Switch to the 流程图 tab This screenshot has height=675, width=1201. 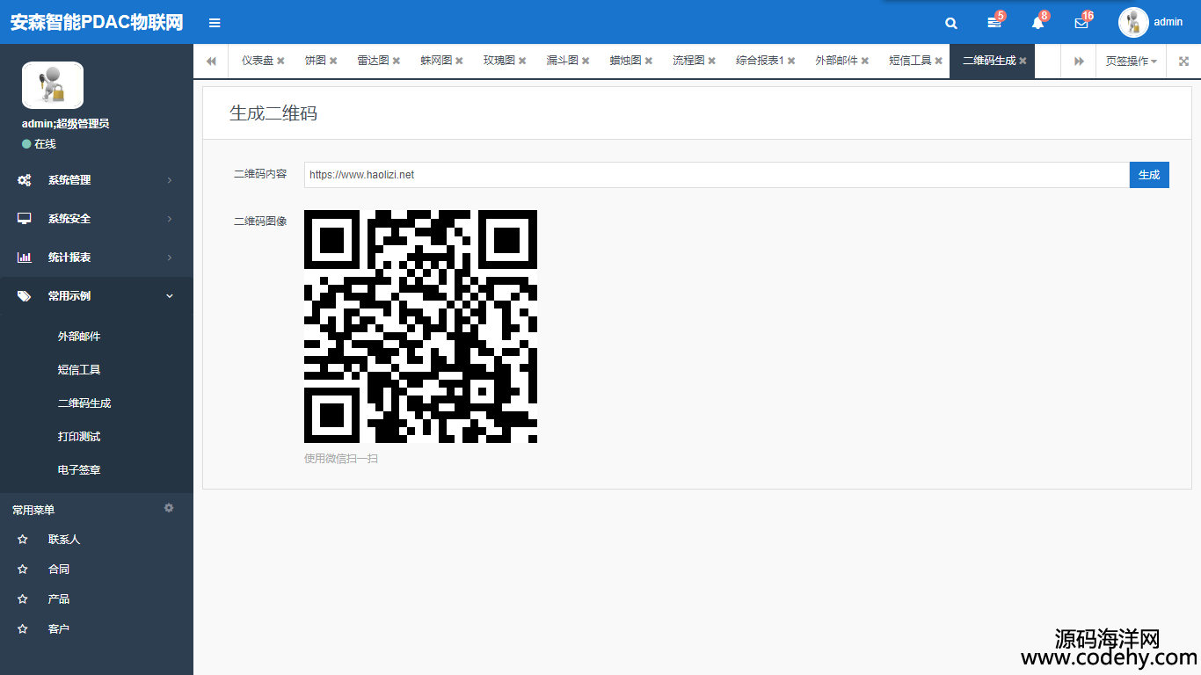(x=689, y=61)
